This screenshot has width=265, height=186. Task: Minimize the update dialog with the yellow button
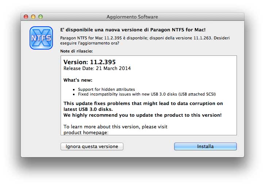click(33, 17)
